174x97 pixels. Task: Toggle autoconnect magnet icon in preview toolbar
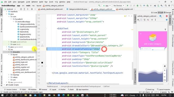point(144,20)
